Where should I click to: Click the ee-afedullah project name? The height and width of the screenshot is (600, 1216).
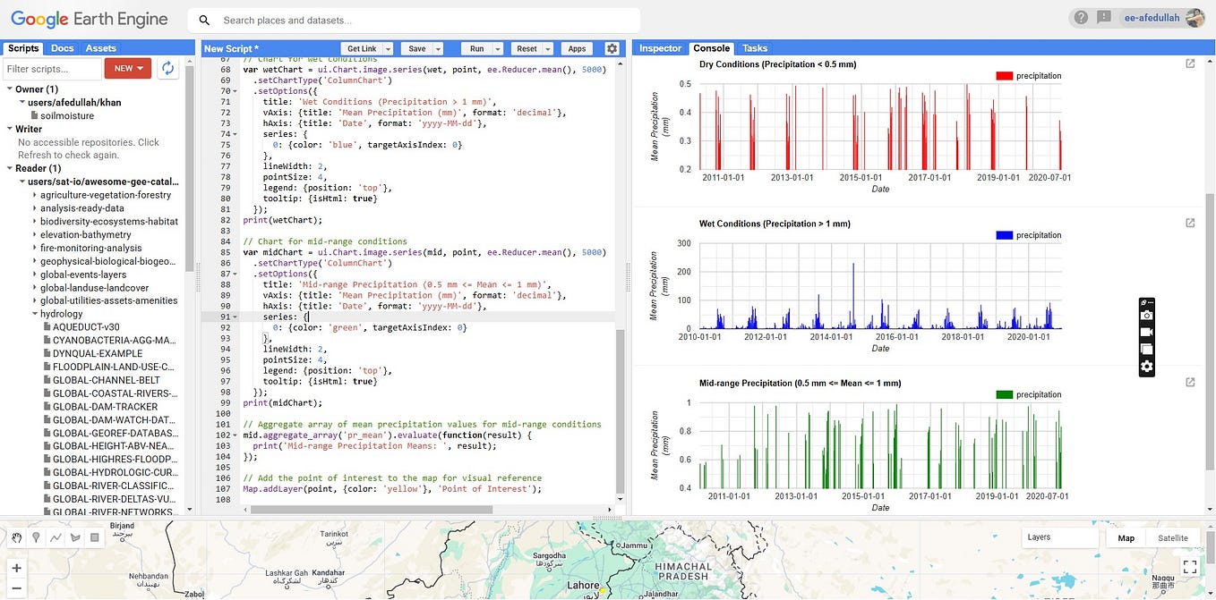[1152, 18]
